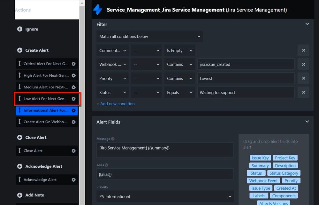Click the gear icon on Close Alert rule
This screenshot has width=319, height=205.
pyautogui.click(x=74, y=151)
